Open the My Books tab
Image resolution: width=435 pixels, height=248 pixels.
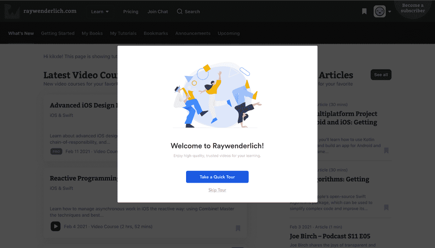tap(92, 33)
